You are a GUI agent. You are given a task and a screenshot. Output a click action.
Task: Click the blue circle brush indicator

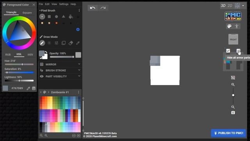pyautogui.click(x=78, y=29)
